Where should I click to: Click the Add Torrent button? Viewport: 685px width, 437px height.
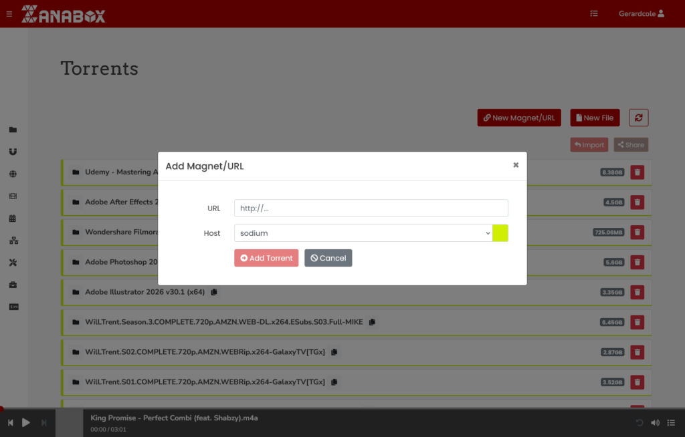(266, 257)
